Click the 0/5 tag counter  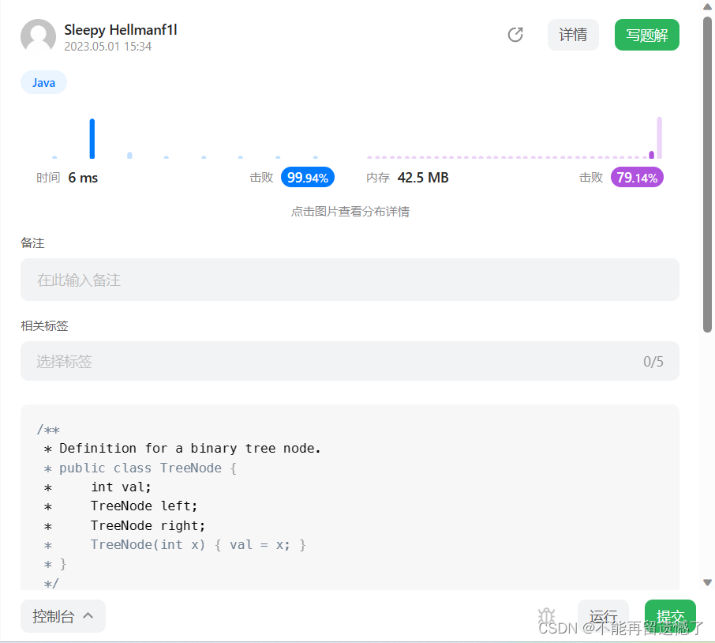coord(653,362)
